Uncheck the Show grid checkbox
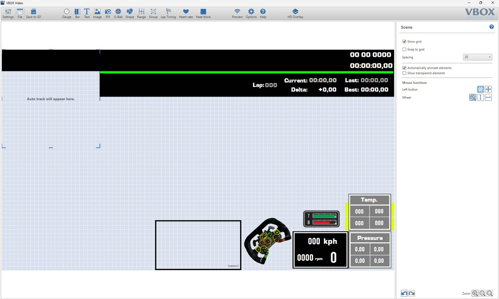This screenshot has width=499, height=299. 404,42
